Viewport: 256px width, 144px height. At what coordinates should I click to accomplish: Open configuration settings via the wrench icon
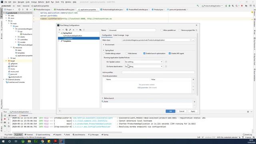click(70, 30)
